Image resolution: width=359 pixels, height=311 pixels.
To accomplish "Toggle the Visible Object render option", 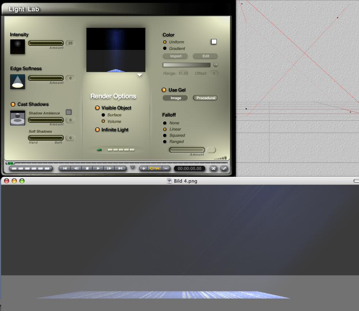I will coord(97,108).
